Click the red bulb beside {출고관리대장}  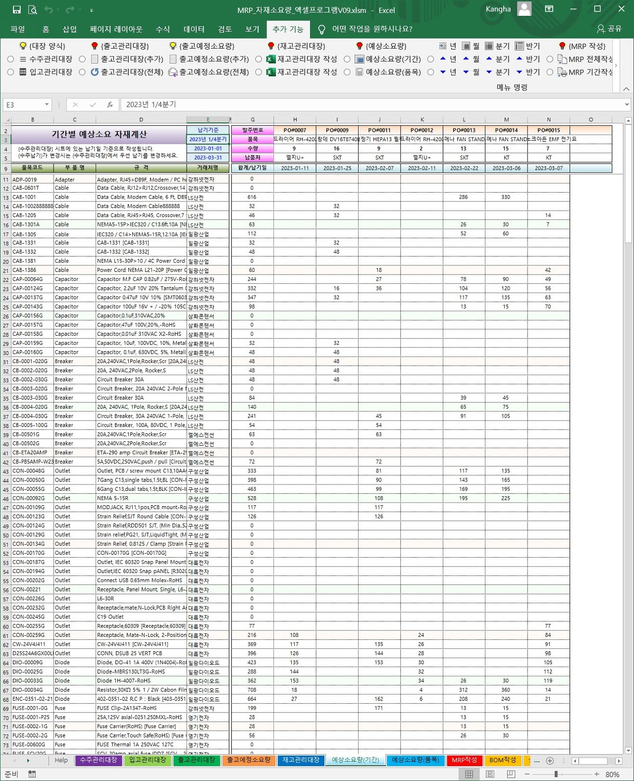95,46
